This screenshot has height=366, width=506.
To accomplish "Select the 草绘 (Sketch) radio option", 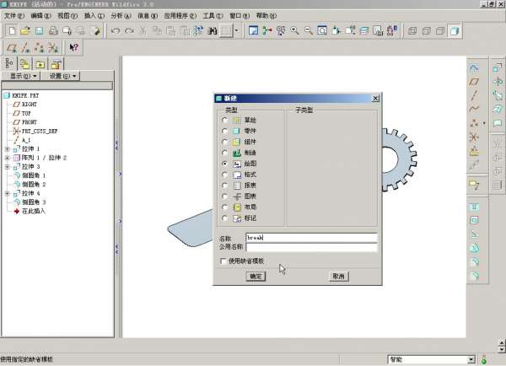I will point(224,120).
